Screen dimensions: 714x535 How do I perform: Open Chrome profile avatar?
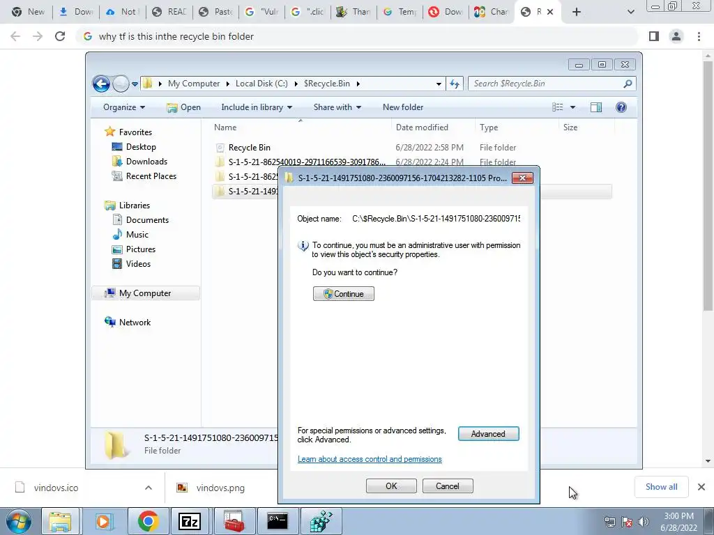pos(676,36)
